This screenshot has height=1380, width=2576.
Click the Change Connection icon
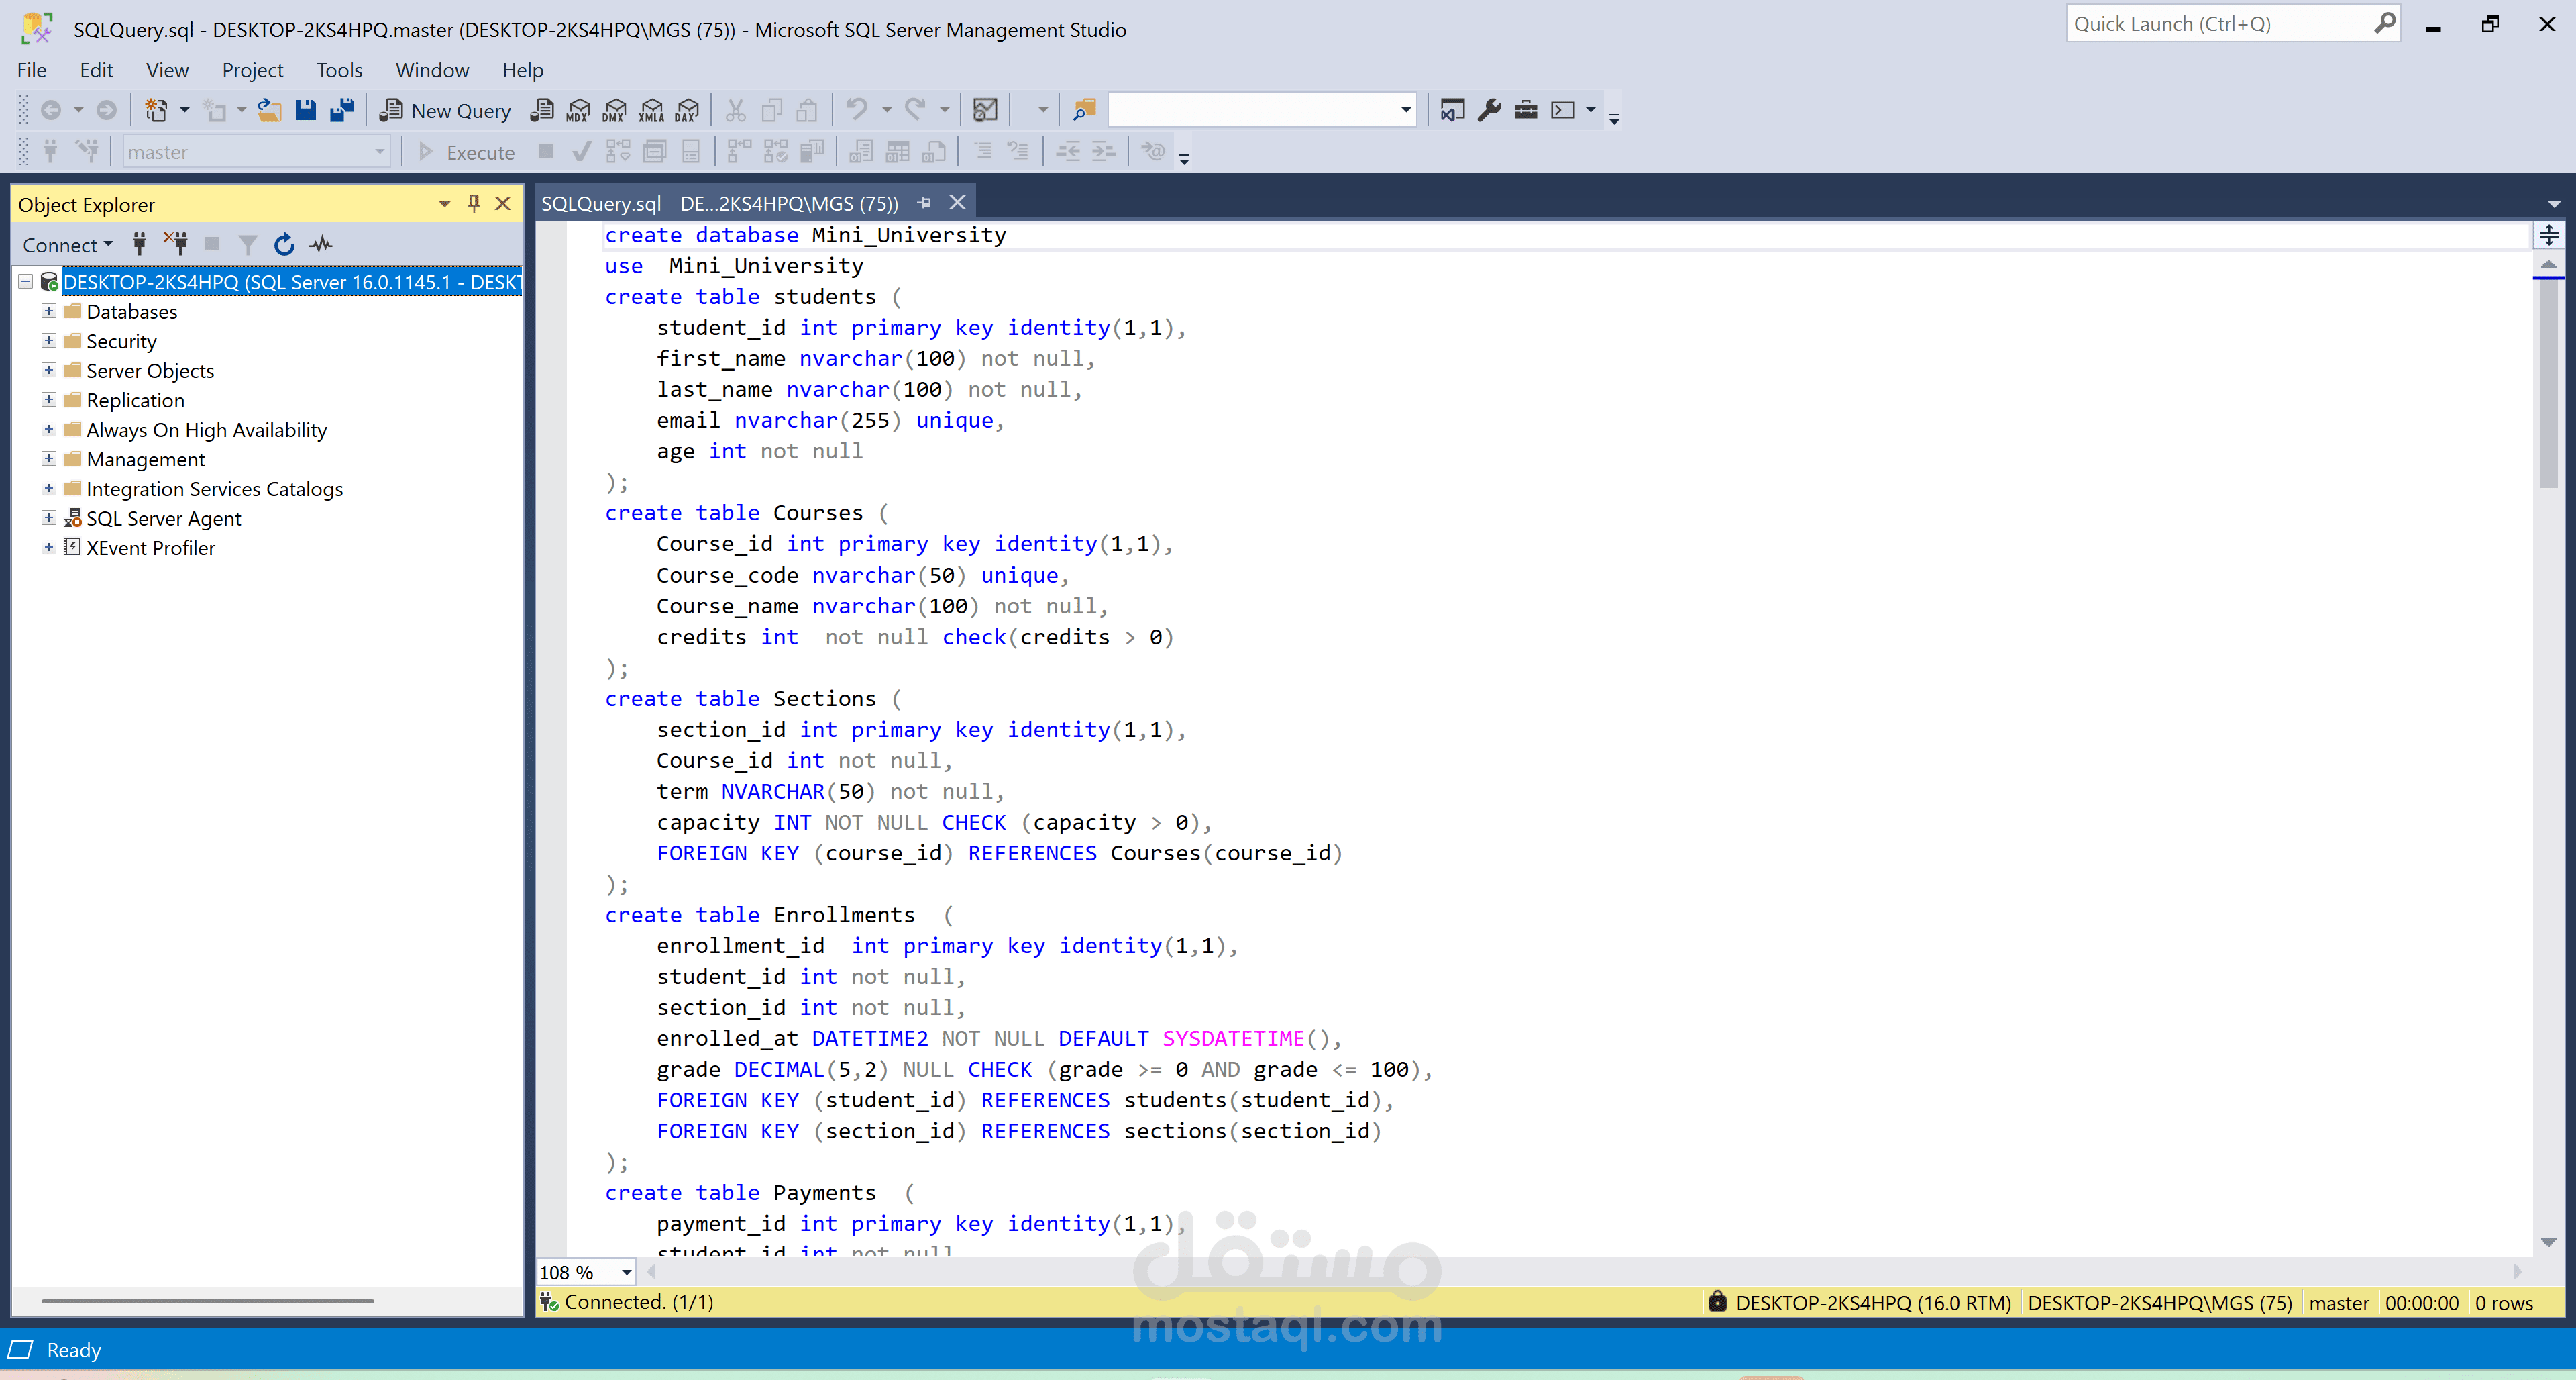[x=88, y=152]
